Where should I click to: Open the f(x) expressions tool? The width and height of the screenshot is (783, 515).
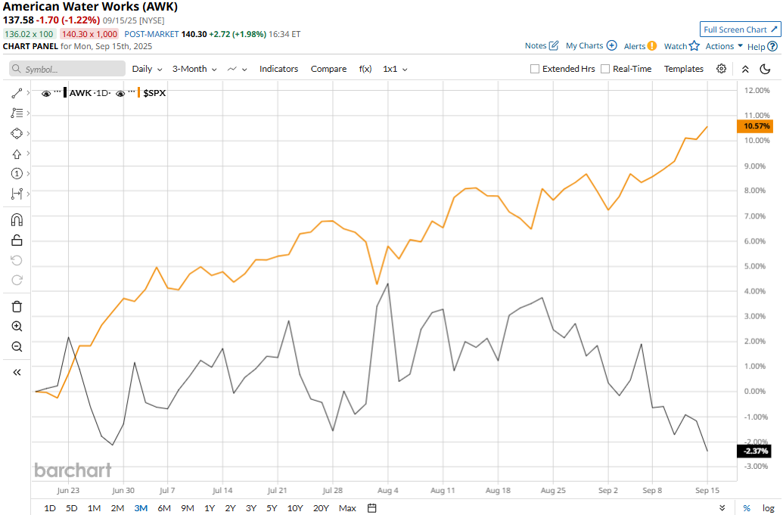(x=365, y=69)
